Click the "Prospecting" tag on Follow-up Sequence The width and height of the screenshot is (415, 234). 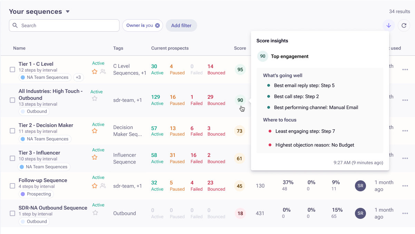click(36, 194)
